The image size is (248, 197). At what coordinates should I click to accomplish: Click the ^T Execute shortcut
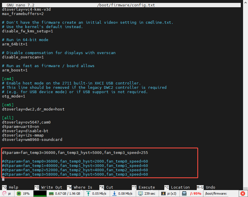pos(143,187)
